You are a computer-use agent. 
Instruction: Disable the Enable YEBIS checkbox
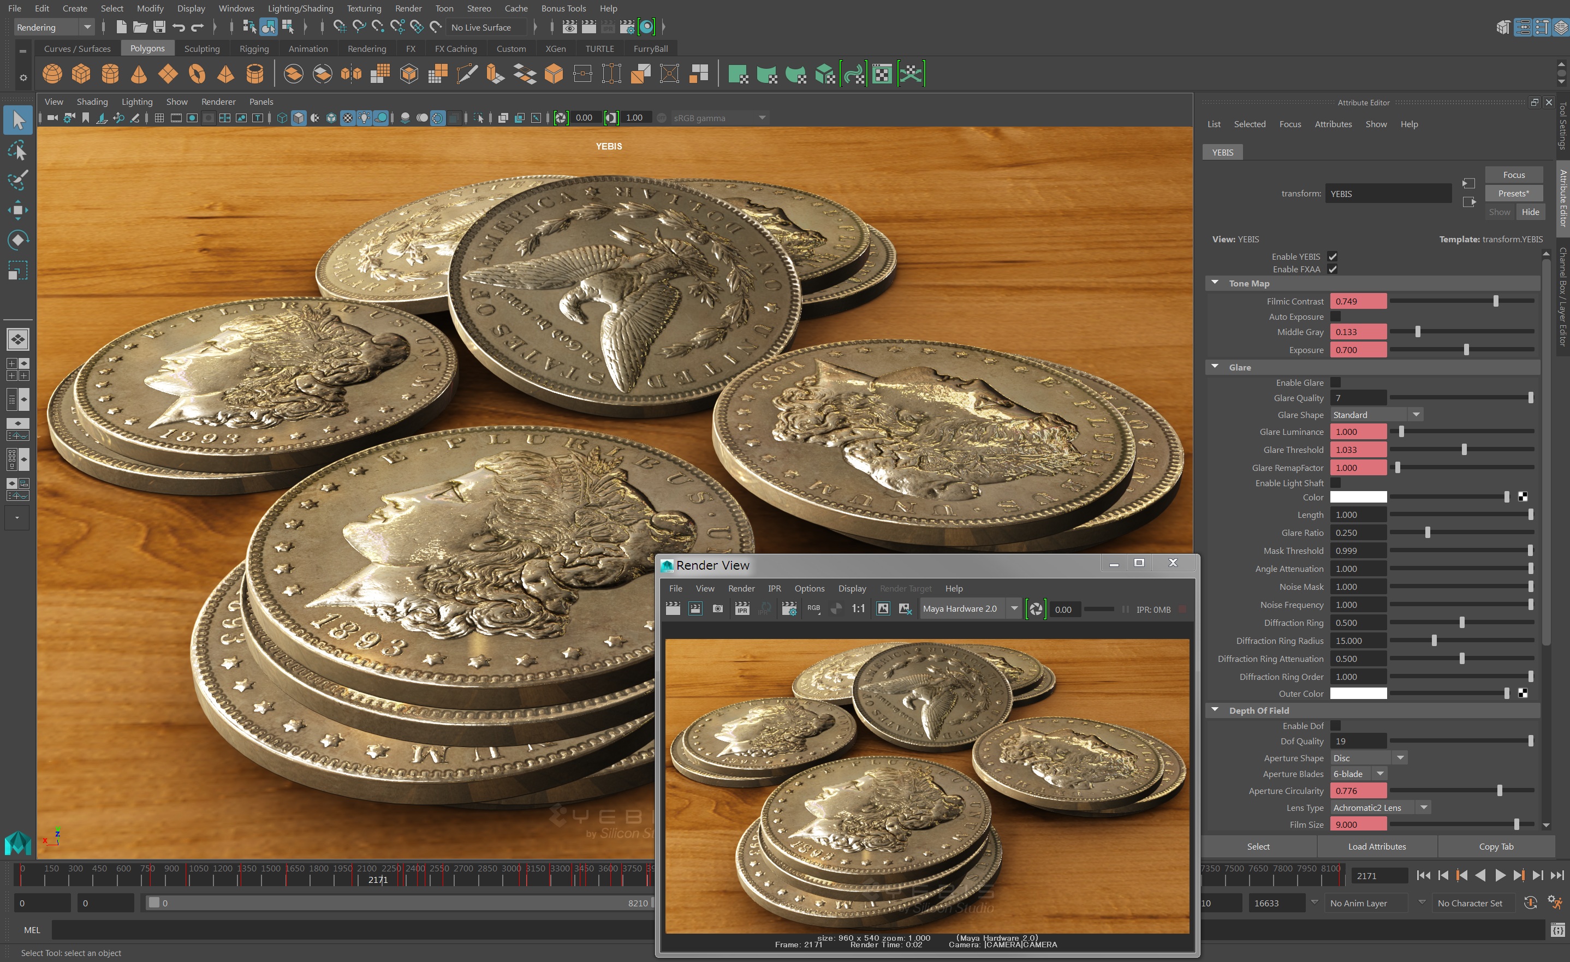1333,257
